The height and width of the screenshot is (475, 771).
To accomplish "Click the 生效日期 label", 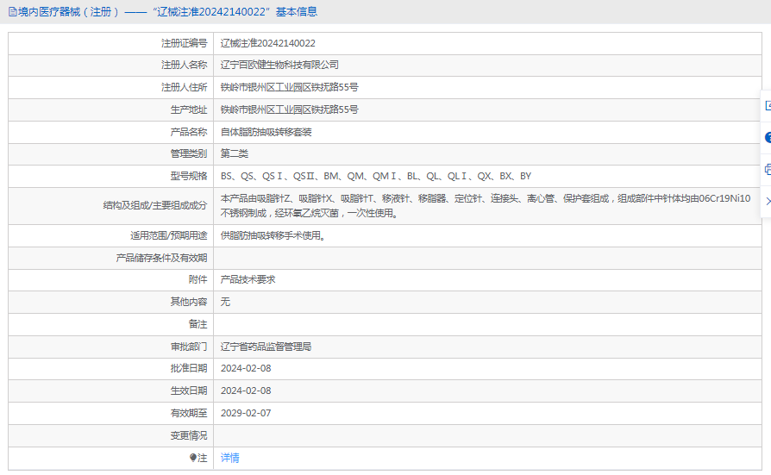I will pos(189,391).
